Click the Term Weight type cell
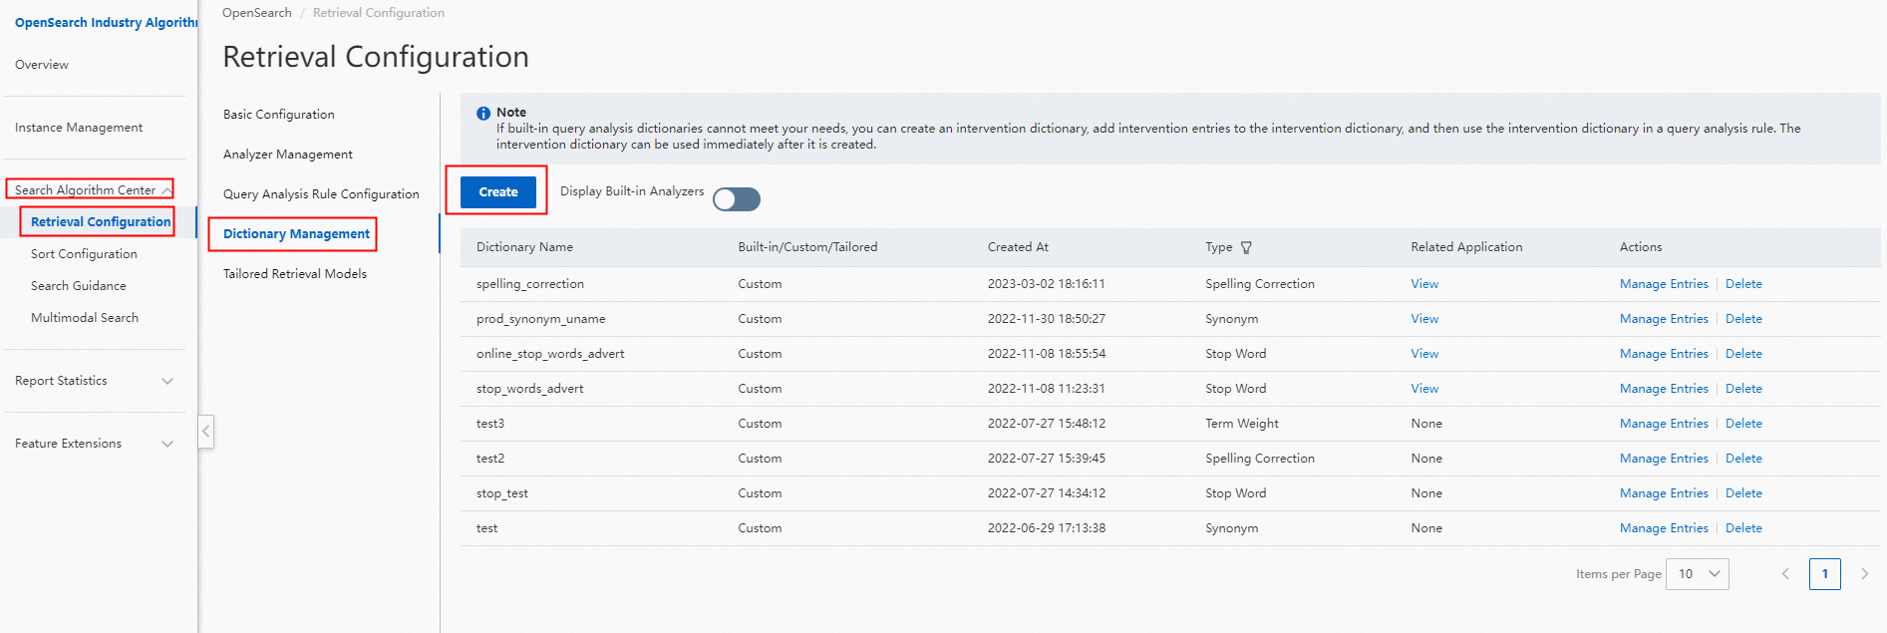 (1242, 424)
